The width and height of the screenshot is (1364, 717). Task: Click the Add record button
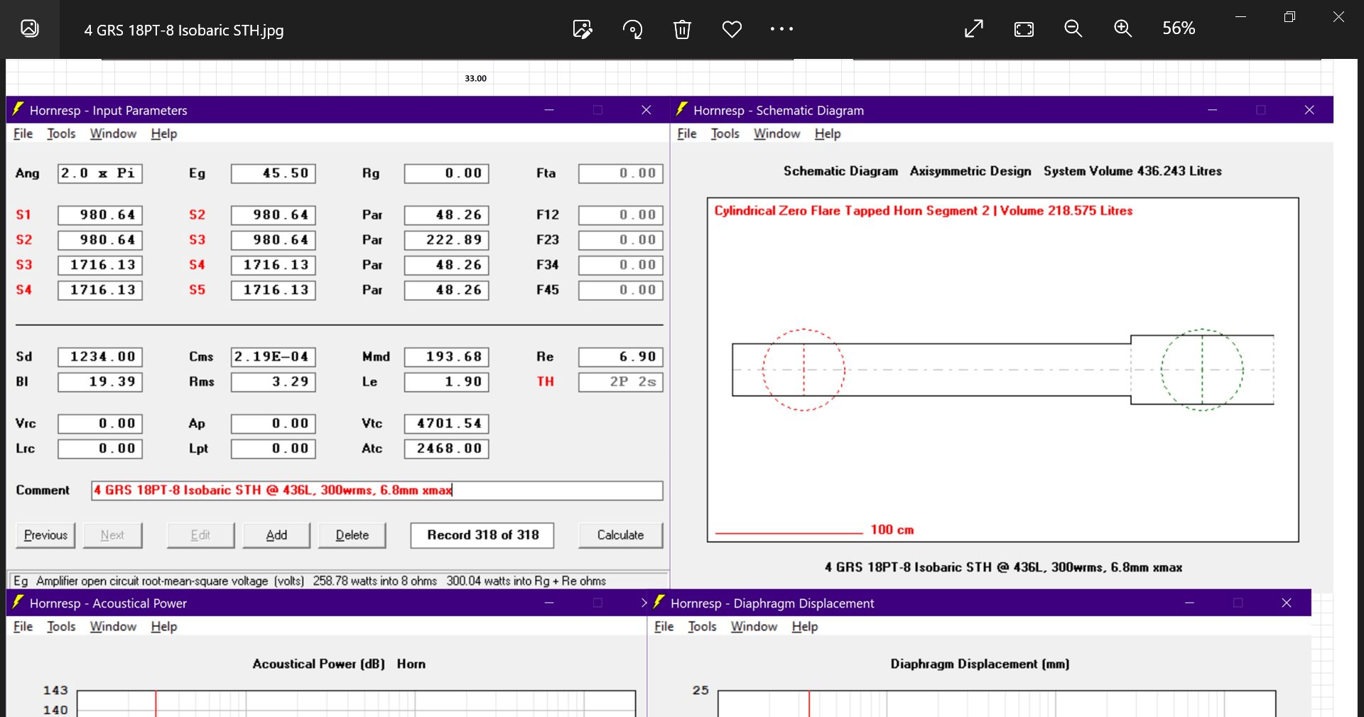276,535
